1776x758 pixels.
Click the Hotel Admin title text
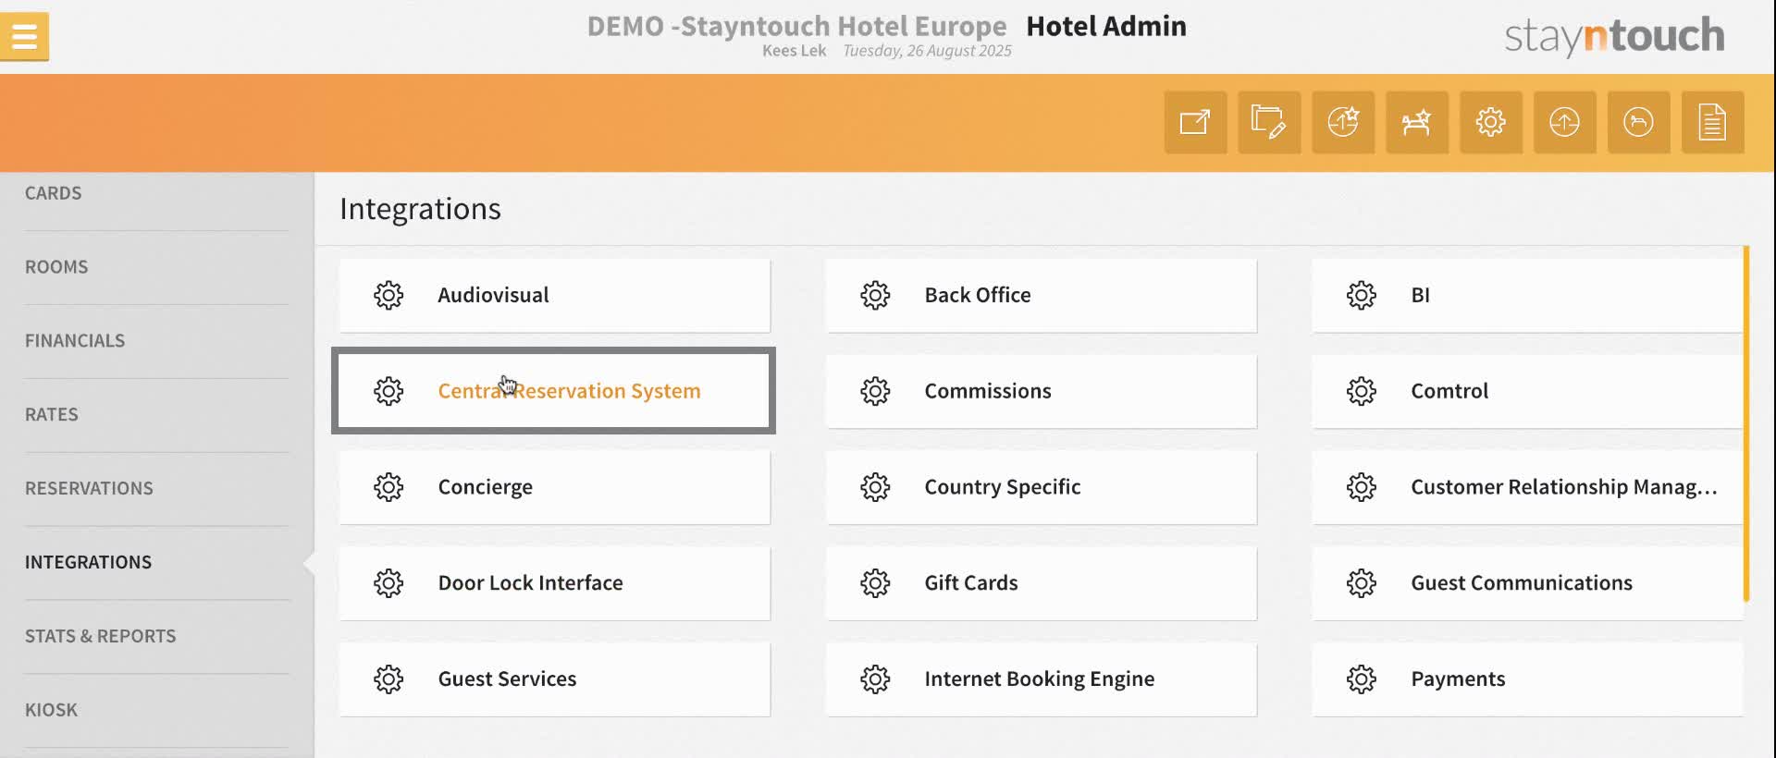tap(1106, 26)
